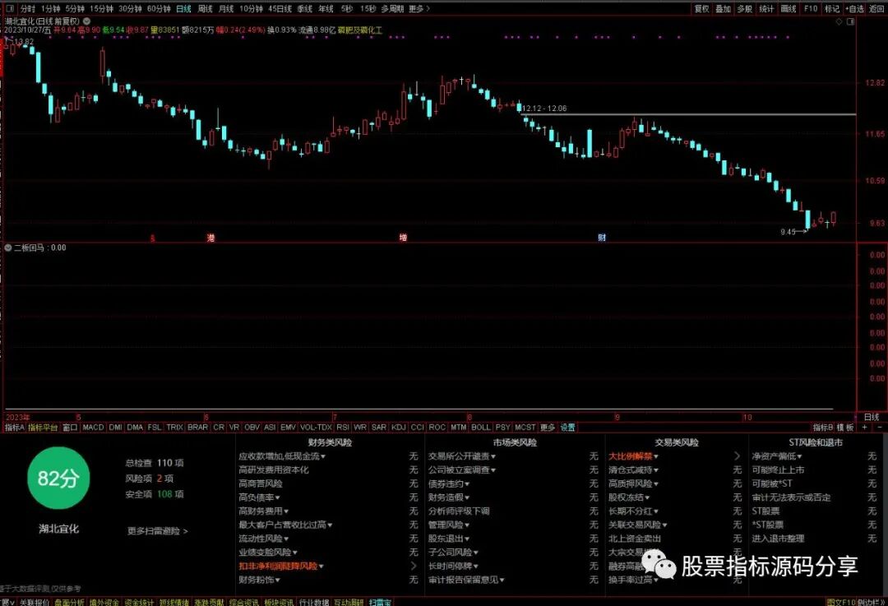Click the 窗口 window button
This screenshot has height=606, width=888.
point(70,428)
